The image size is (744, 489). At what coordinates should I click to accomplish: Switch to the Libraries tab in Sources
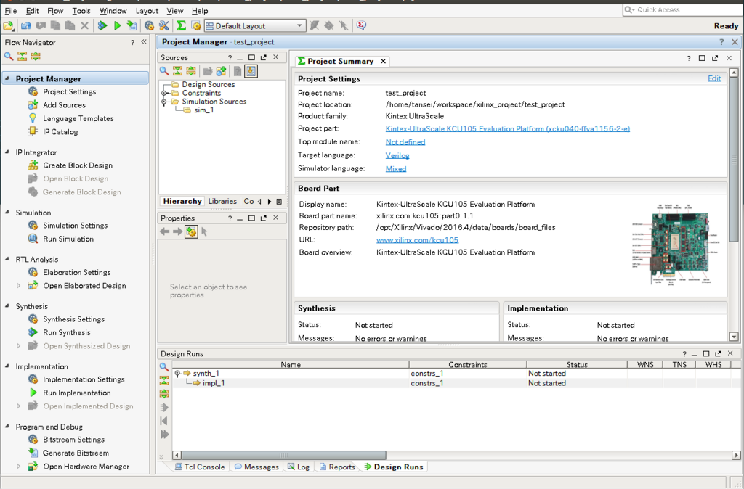[x=222, y=202]
